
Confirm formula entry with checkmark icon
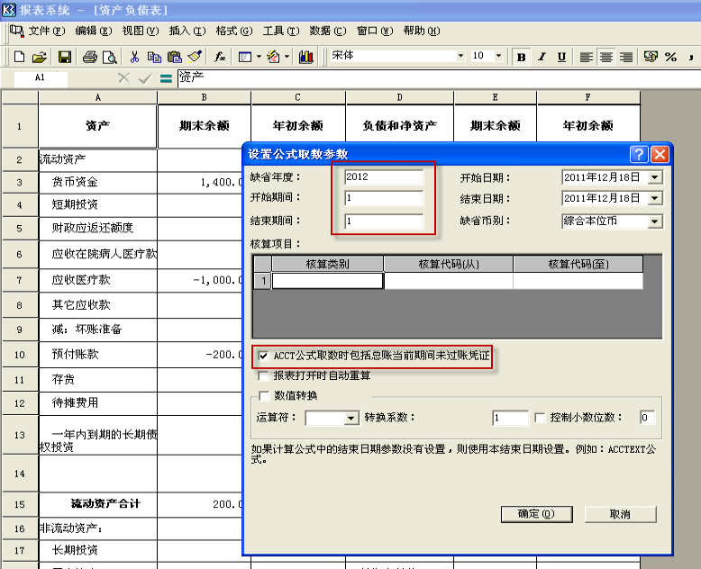click(145, 78)
